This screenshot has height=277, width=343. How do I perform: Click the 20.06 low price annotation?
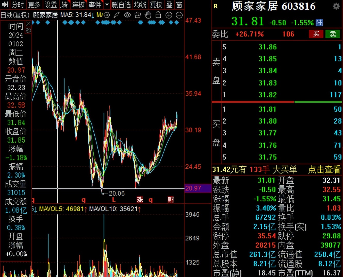point(117,193)
